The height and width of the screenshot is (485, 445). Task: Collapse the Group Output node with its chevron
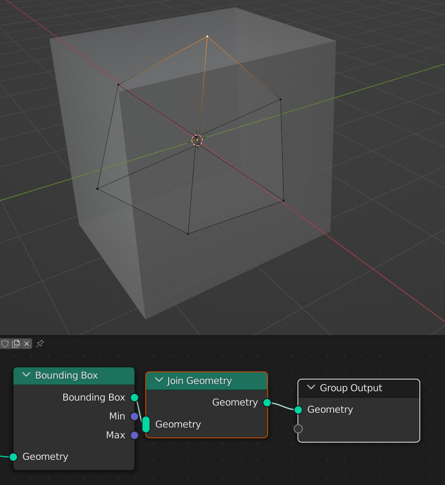(311, 387)
